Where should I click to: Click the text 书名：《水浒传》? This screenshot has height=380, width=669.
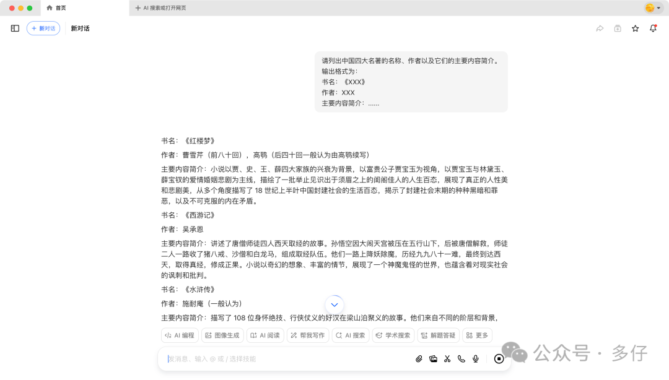pos(188,289)
